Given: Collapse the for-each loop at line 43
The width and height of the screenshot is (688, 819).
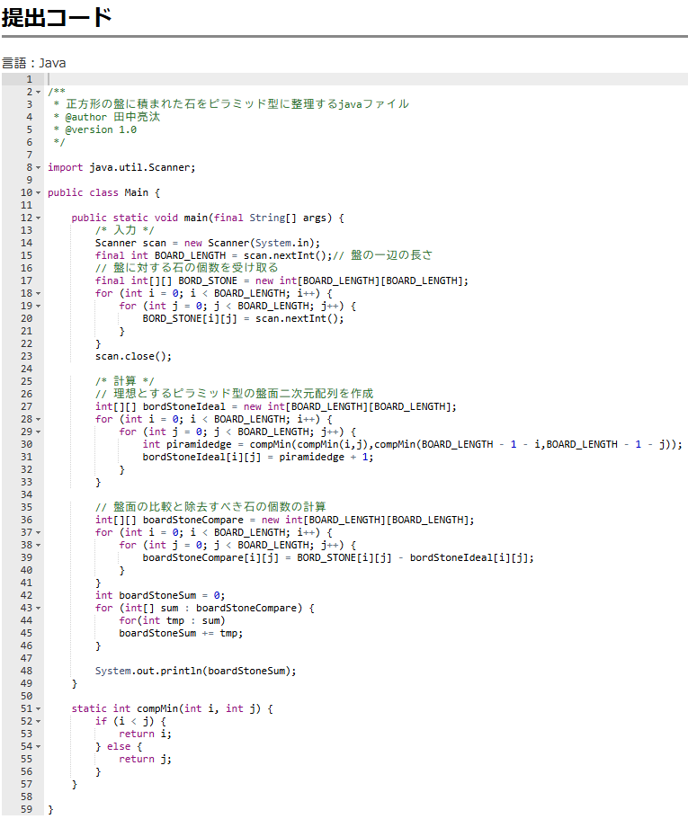Looking at the screenshot, I should (39, 608).
